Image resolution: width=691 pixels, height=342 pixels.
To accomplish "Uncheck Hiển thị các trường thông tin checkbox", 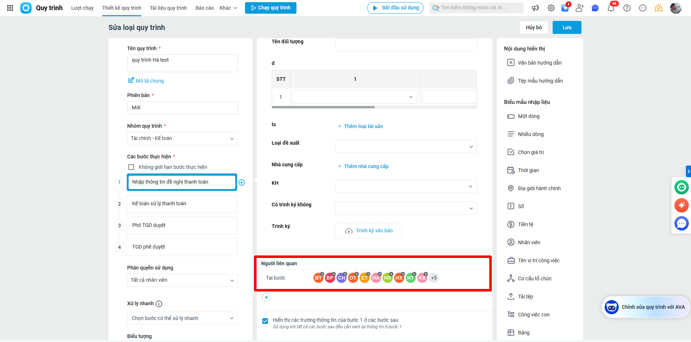I will [265, 321].
